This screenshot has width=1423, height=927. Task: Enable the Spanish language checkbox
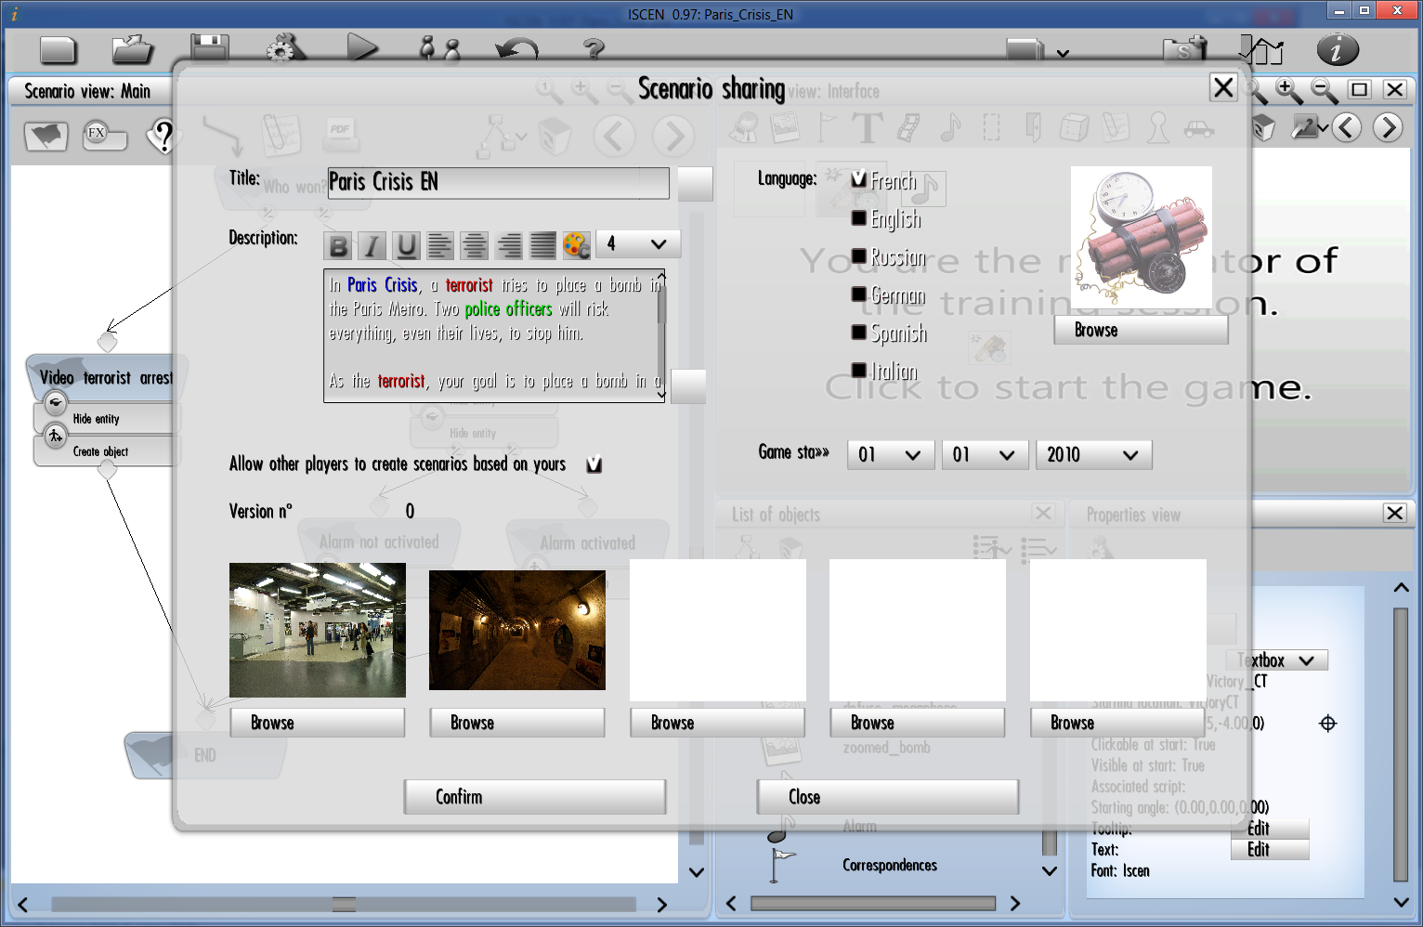click(x=859, y=333)
